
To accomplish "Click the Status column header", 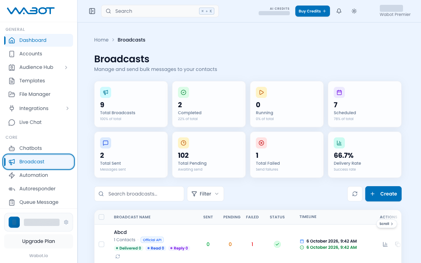I will coord(277,217).
